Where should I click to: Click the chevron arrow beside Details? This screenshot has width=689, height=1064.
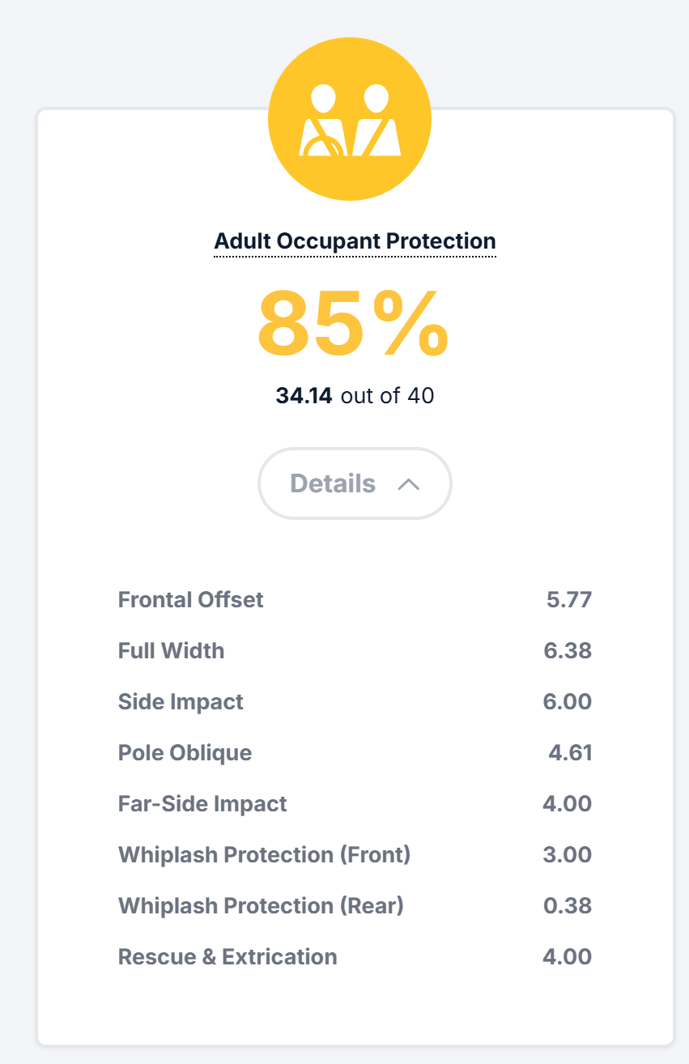[409, 484]
